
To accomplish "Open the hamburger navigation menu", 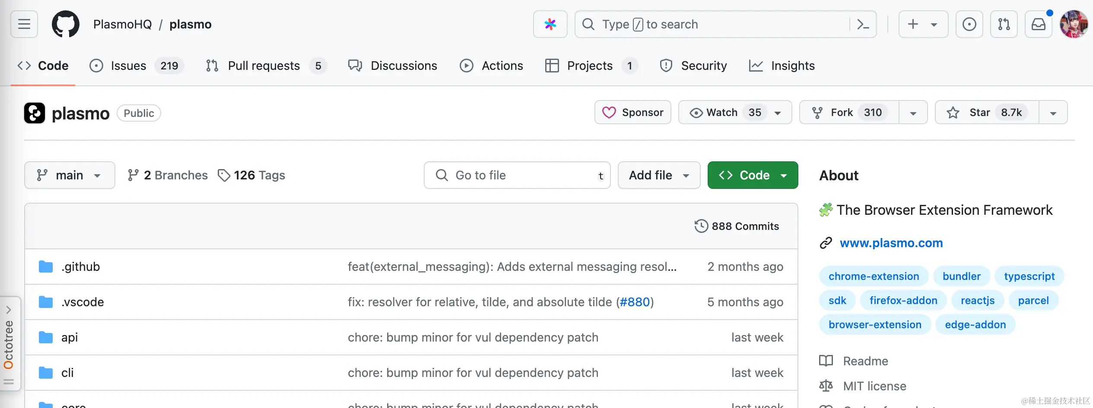I will tap(24, 24).
